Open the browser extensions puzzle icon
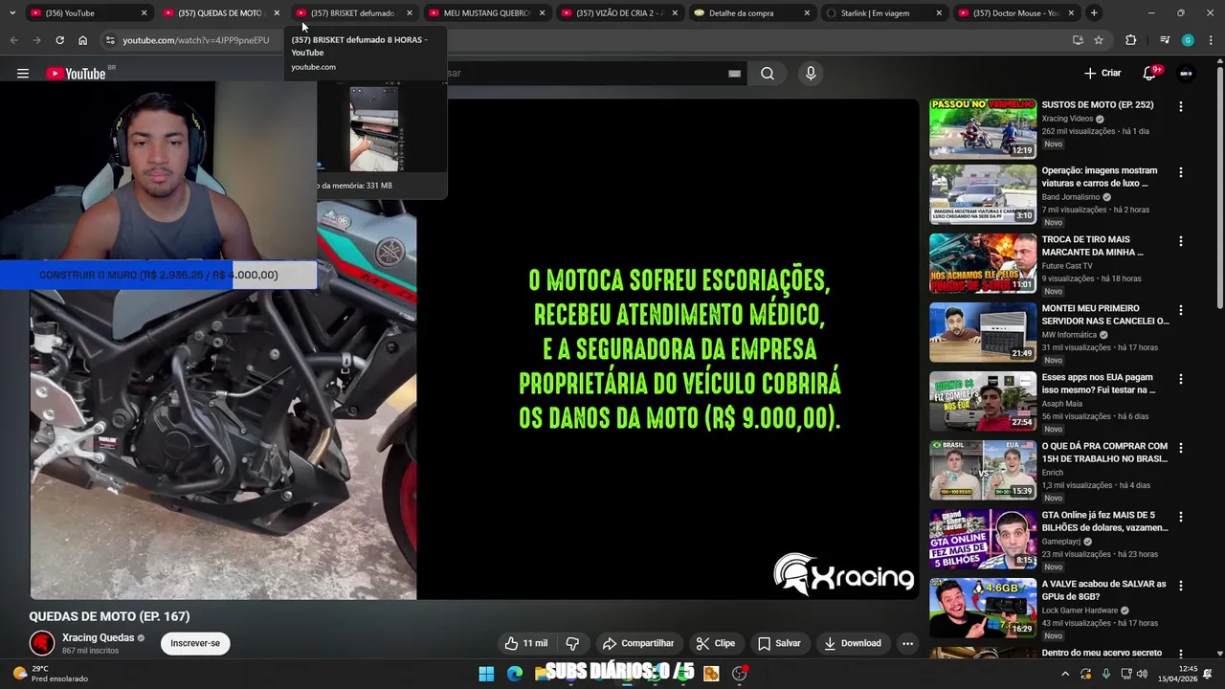This screenshot has height=689, width=1225. click(x=1130, y=40)
